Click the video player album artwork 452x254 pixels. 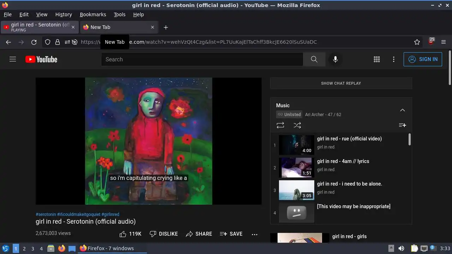coord(148,141)
